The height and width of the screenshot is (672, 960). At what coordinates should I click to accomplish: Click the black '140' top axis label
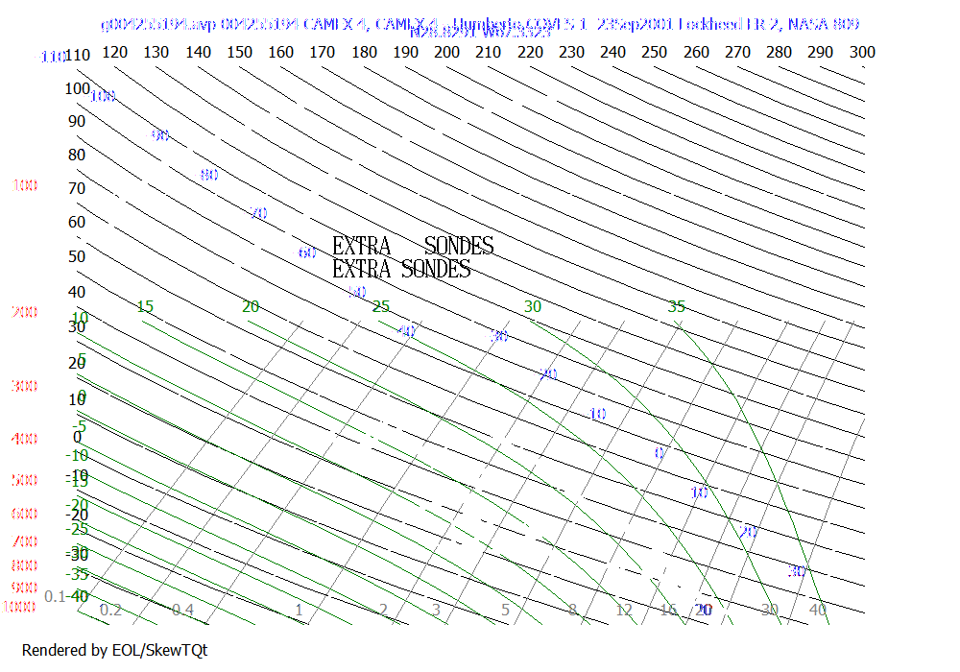point(198,52)
